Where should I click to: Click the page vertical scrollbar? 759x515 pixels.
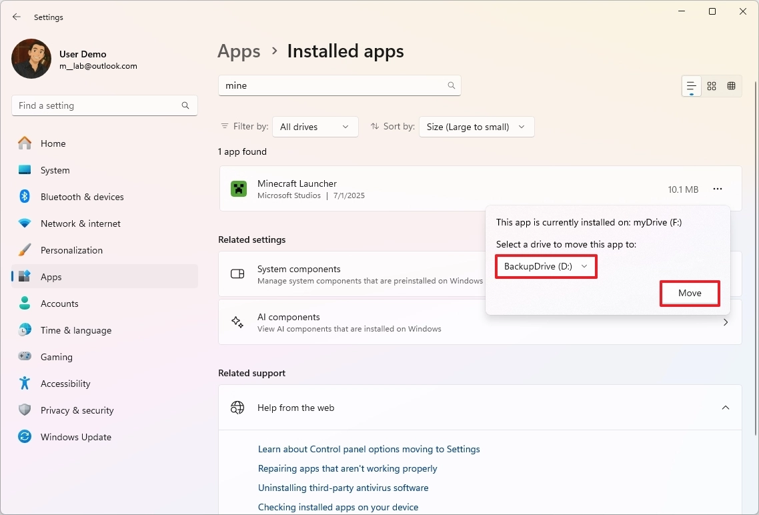tap(756, 257)
